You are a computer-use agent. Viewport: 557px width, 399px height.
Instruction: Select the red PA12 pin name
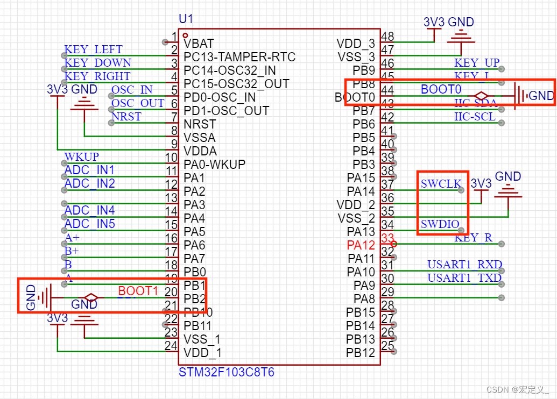pos(361,245)
